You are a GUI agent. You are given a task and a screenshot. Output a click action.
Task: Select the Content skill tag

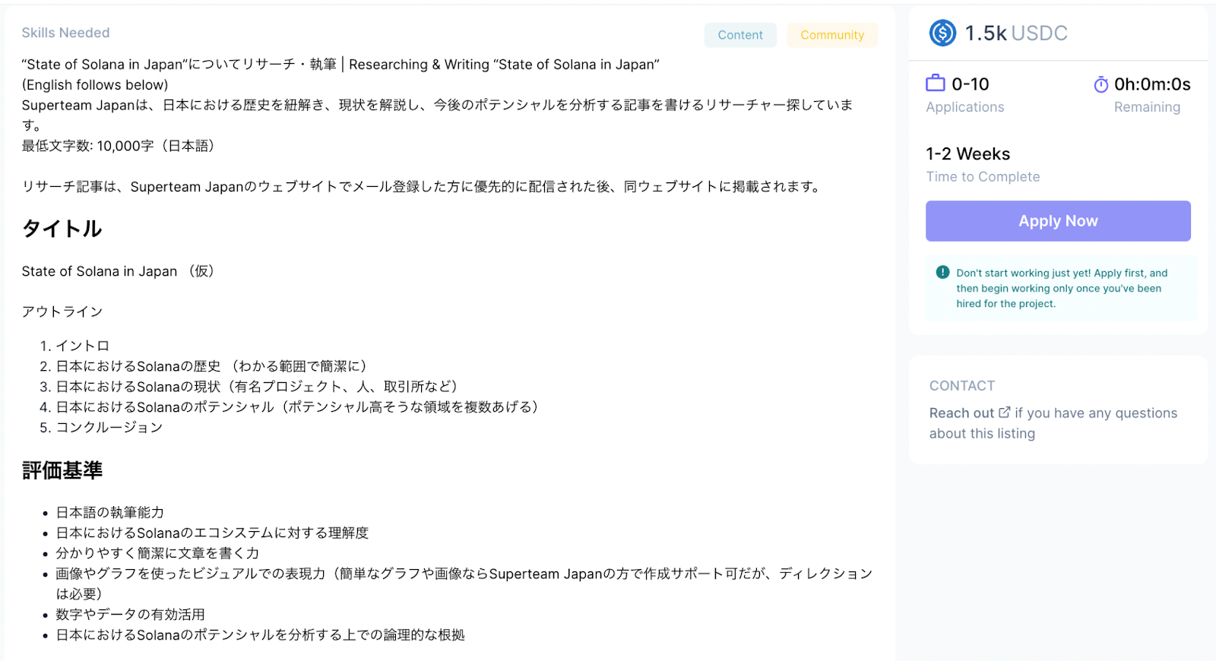click(x=740, y=35)
